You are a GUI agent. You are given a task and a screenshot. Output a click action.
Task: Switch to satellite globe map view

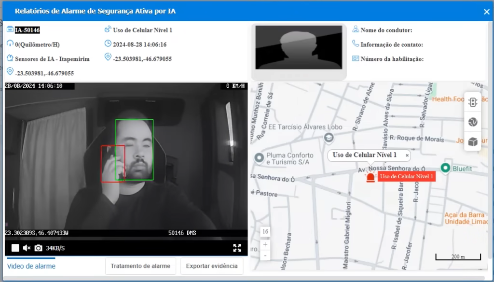click(x=473, y=122)
